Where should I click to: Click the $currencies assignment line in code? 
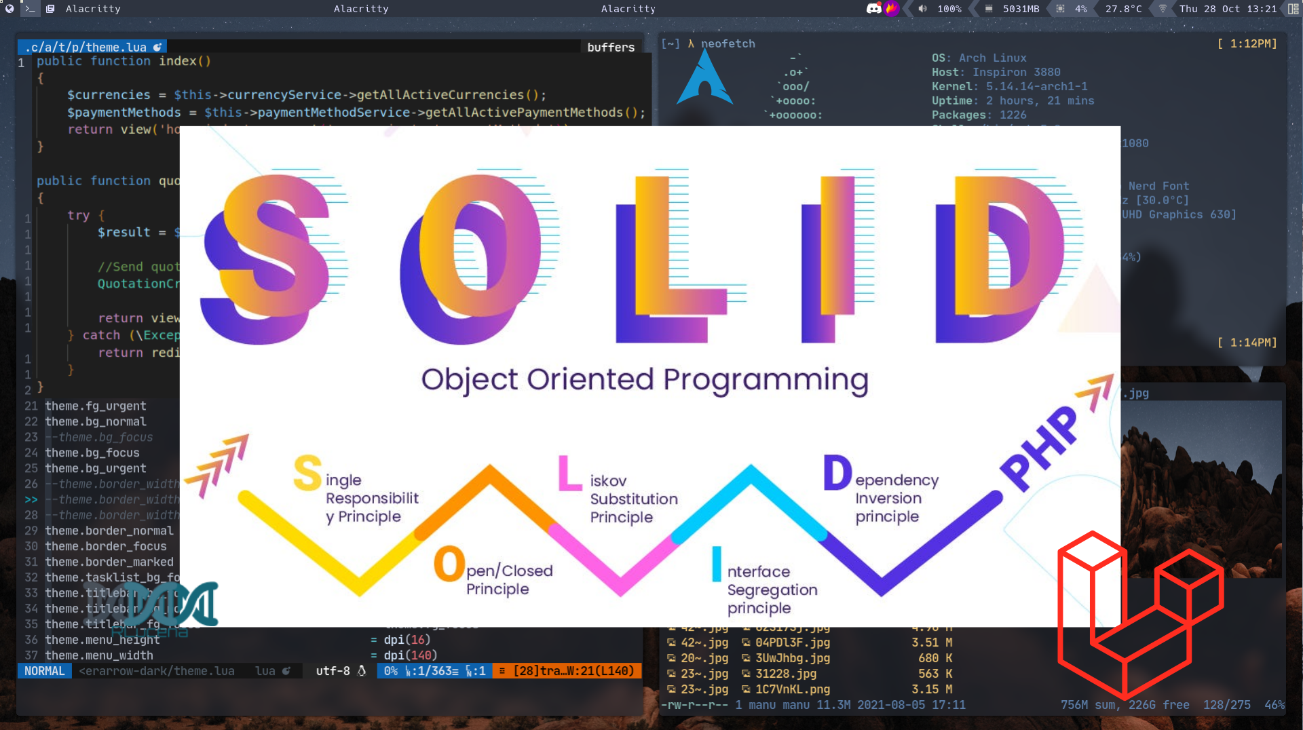tap(307, 95)
